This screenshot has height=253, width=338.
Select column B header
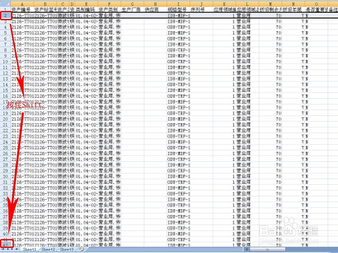click(x=45, y=4)
